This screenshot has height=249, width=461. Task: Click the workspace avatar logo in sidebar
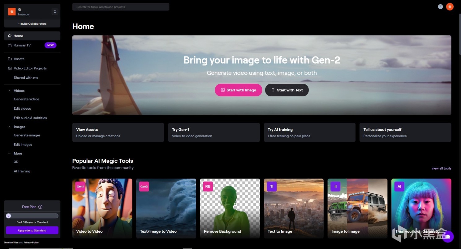[x=12, y=12]
